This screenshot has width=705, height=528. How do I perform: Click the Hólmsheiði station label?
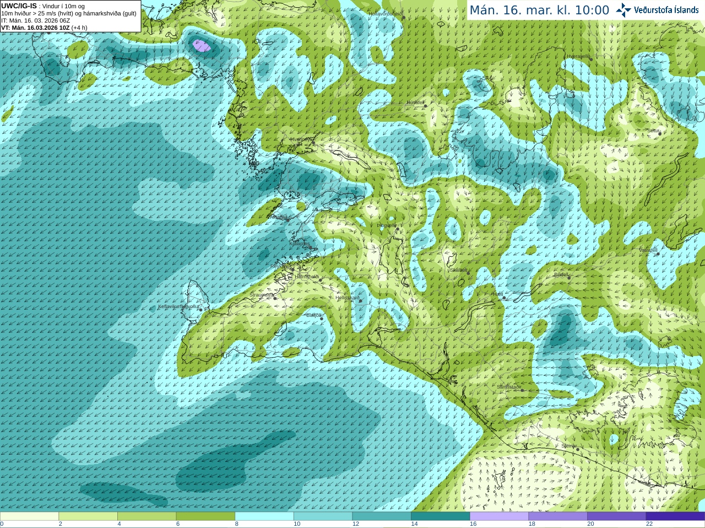307,277
